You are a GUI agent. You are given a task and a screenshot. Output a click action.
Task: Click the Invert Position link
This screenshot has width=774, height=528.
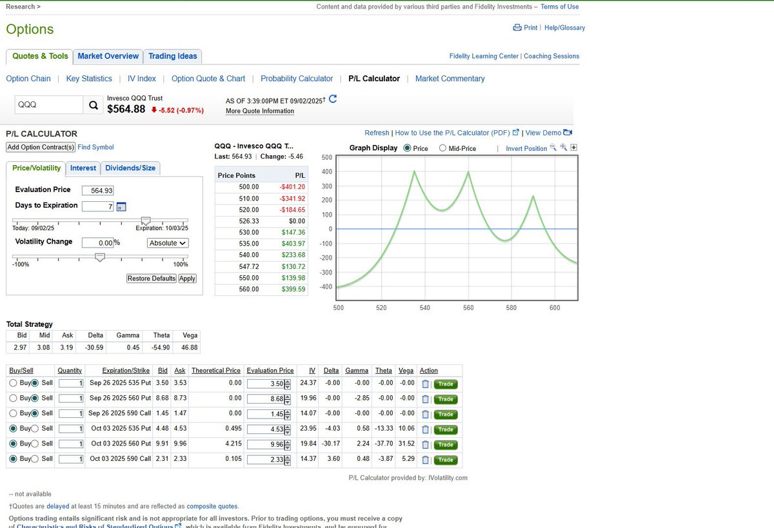[x=527, y=148]
